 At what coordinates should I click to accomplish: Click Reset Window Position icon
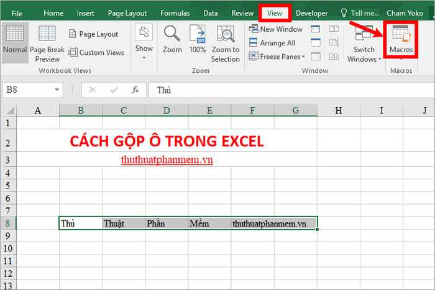pyautogui.click(x=334, y=57)
